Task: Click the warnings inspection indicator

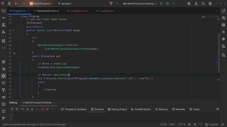Action: click(204, 17)
